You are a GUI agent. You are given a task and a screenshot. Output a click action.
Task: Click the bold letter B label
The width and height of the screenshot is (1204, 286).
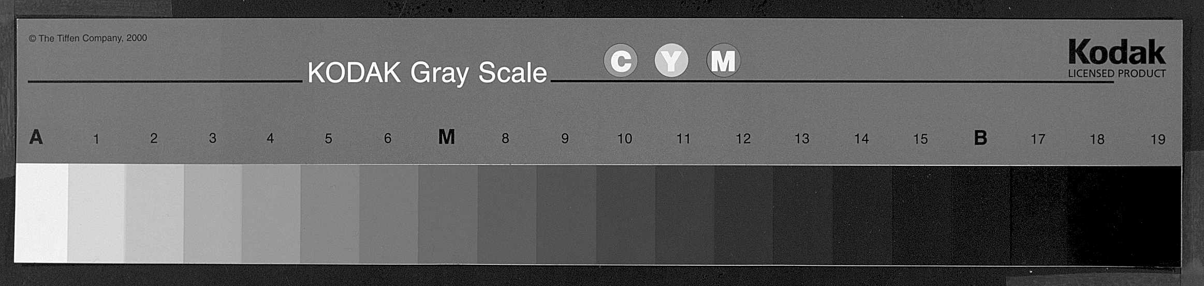coord(980,137)
